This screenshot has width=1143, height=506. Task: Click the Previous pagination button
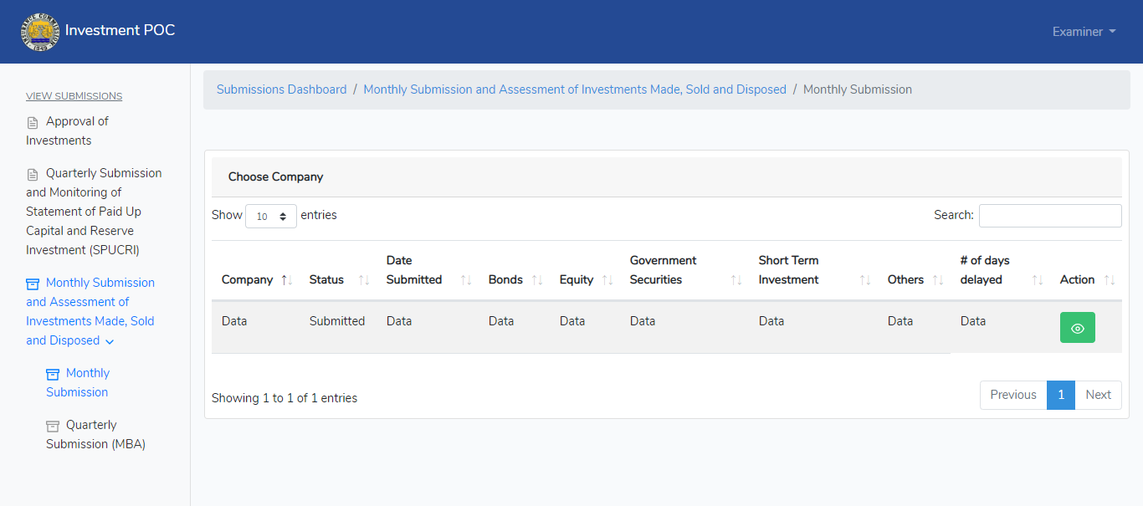point(1013,395)
